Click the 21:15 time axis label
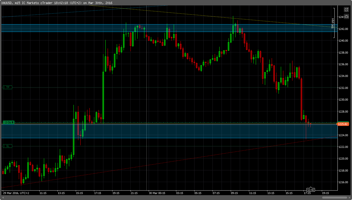Screen dimensions: 352x200 point(134,193)
